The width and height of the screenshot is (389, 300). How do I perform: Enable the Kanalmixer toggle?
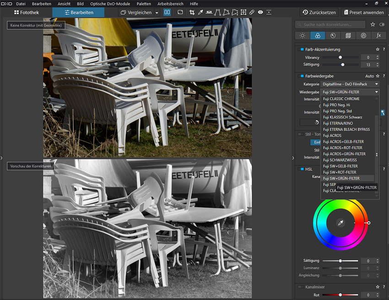302,287
